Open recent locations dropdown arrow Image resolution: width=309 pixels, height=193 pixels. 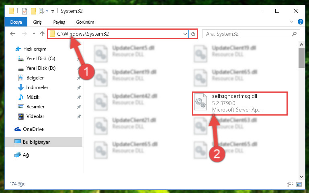tap(34, 34)
